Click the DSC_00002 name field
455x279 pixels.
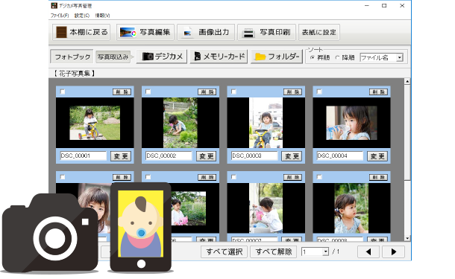coord(169,156)
